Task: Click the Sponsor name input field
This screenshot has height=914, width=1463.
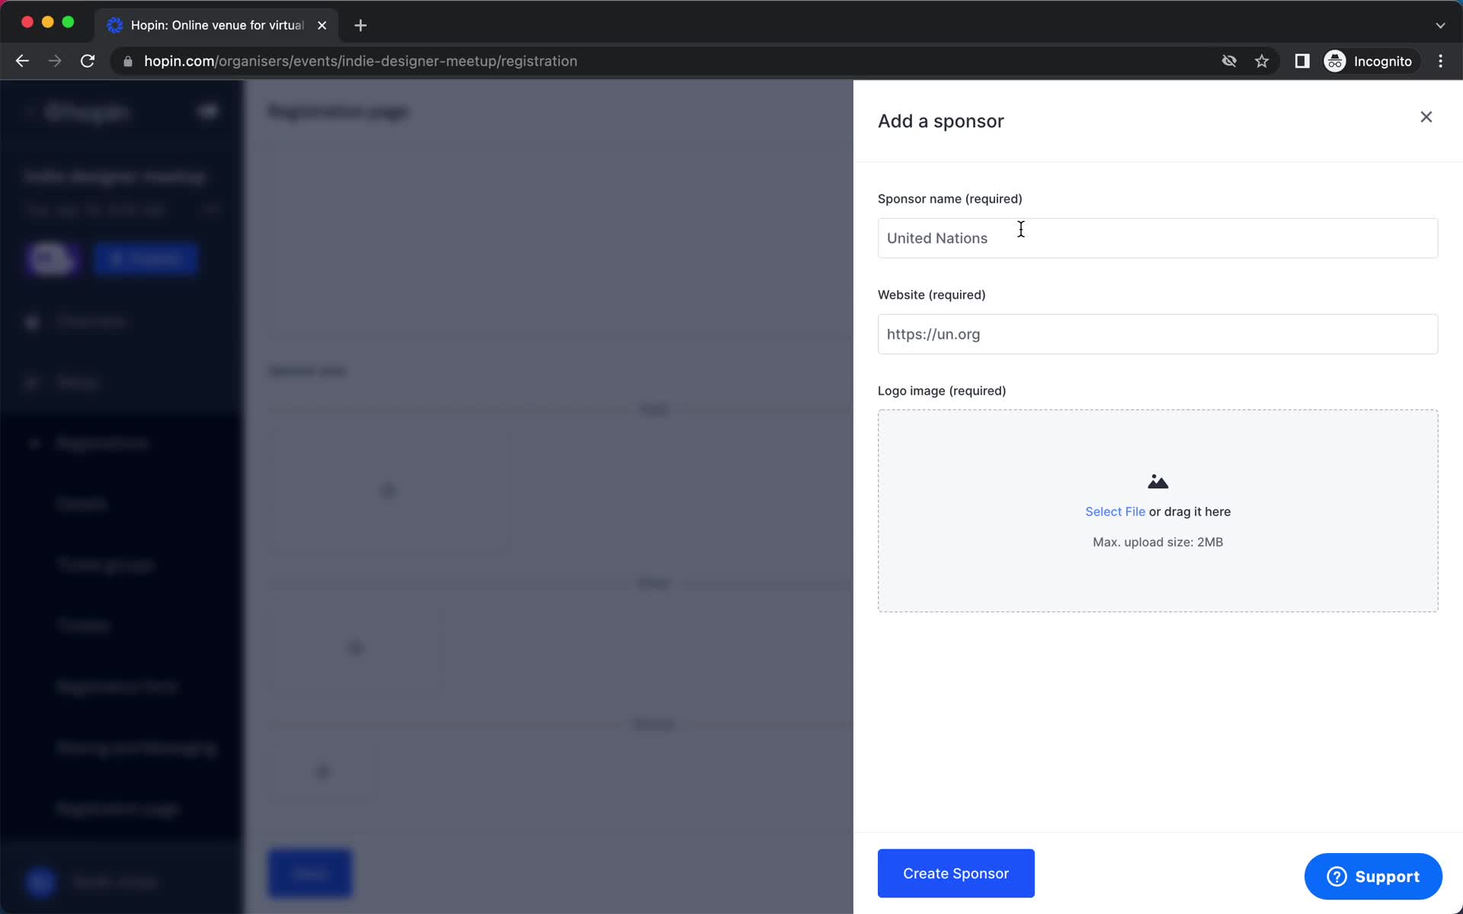Action: (1157, 238)
